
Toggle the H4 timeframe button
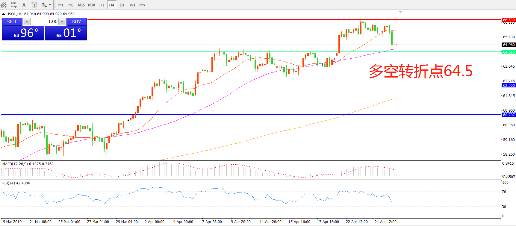(112, 5)
